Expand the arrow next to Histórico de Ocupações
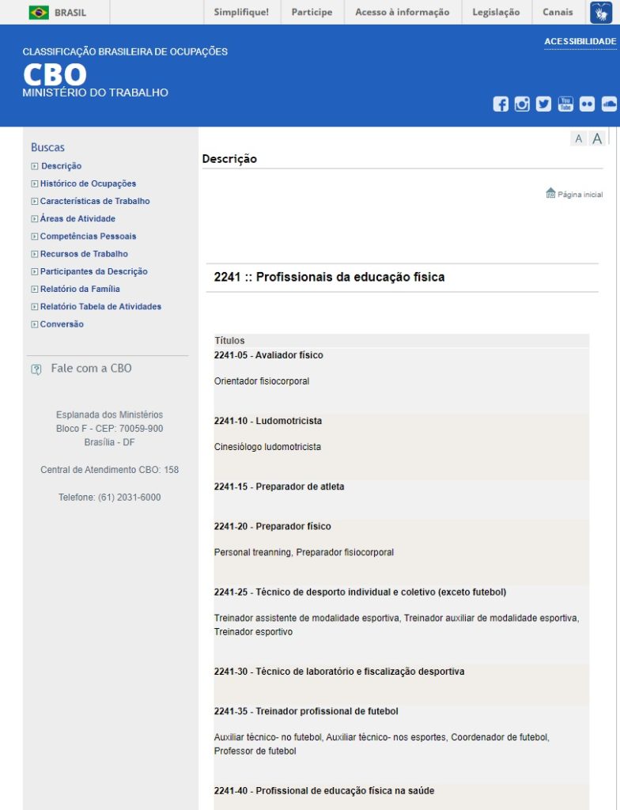This screenshot has height=810, width=620. (34, 184)
